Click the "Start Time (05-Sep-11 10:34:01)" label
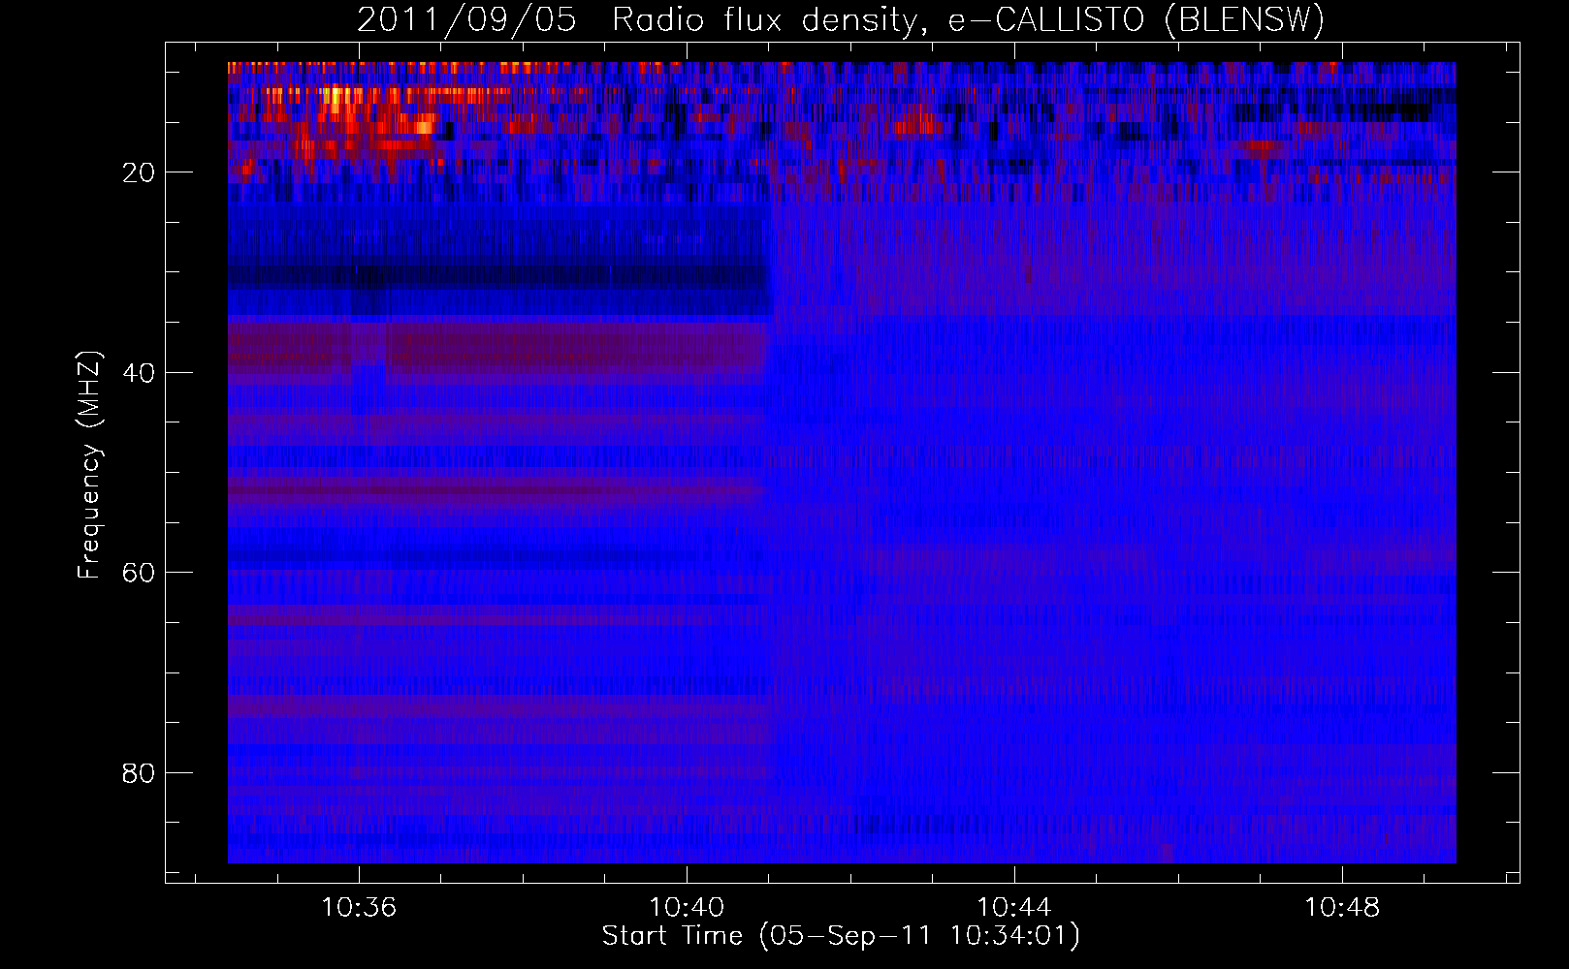 [841, 936]
